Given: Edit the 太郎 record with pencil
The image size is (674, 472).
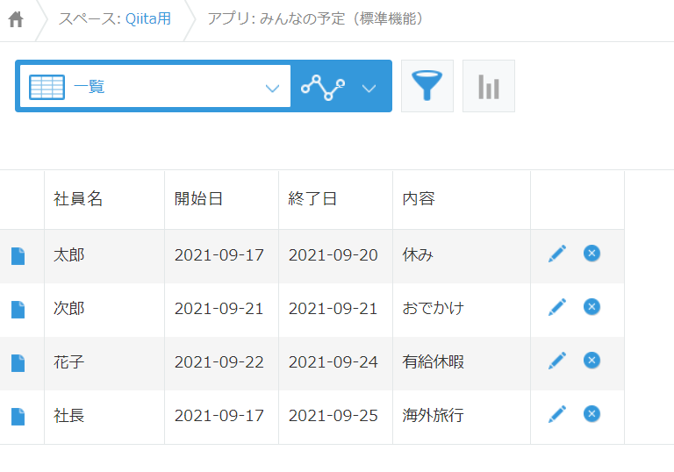Looking at the screenshot, I should (557, 254).
